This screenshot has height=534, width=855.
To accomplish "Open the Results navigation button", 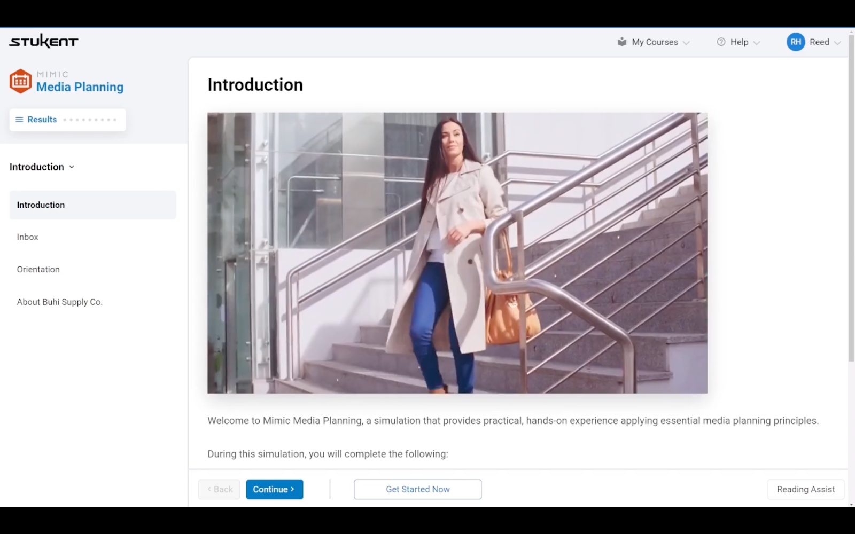I will click(67, 120).
